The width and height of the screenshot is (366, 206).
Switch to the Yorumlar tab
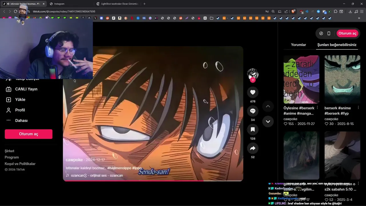(x=299, y=45)
